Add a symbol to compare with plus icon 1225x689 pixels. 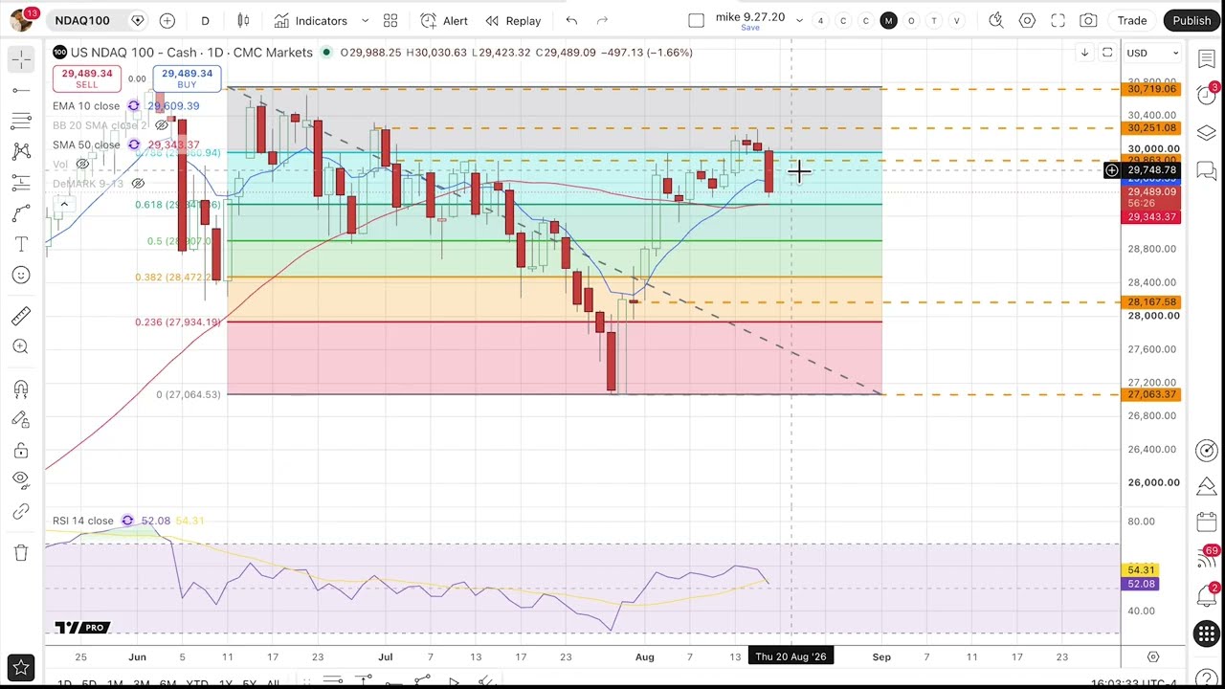[167, 20]
